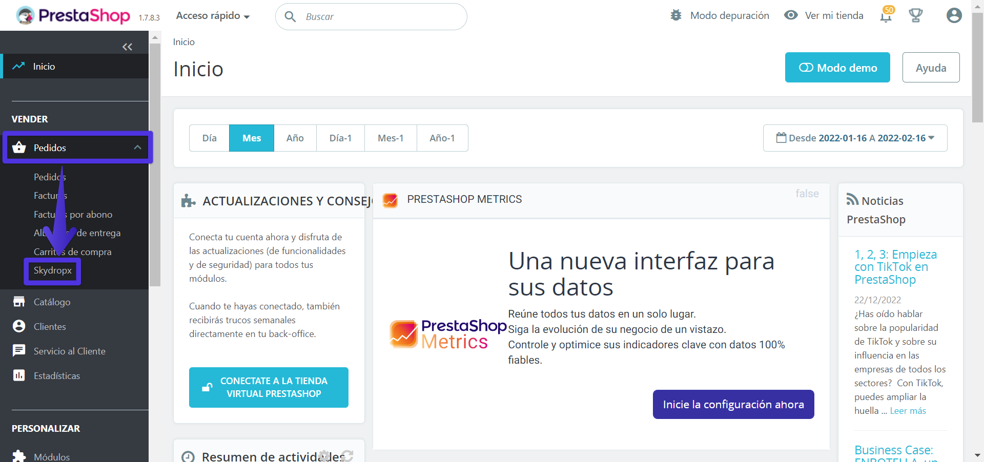Viewport: 984px width, 462px height.
Task: Open the date range dropdown
Action: coord(855,138)
